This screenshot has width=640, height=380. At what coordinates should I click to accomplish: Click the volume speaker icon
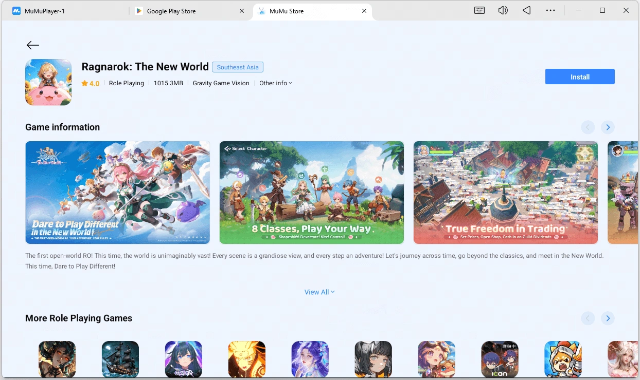[x=503, y=10]
